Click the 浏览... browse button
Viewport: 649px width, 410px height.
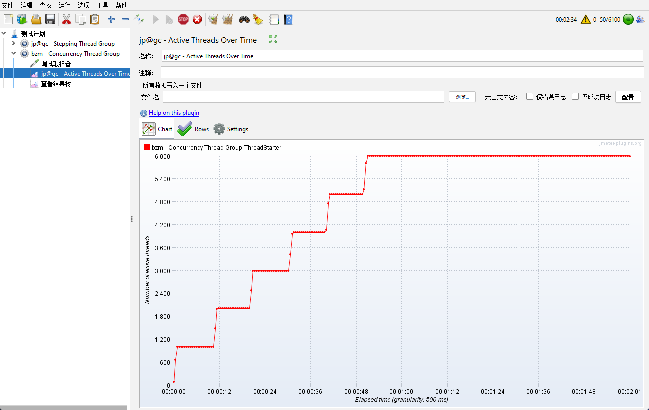[x=462, y=97]
